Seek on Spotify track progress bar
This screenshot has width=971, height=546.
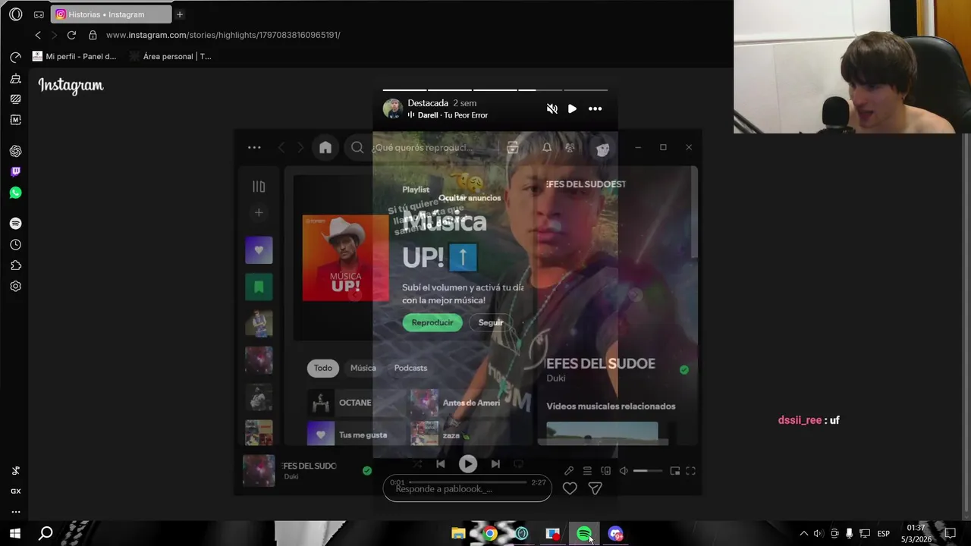coord(467,482)
